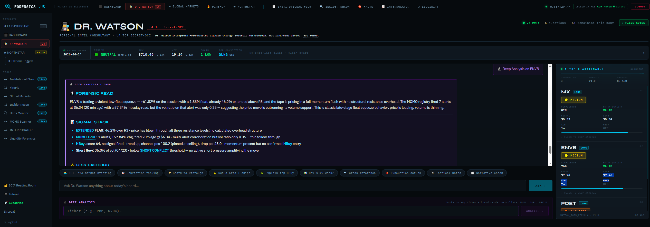Select the DR. WATSON L4 tab in top nav
Screen dimensions: 650x227
tap(145, 7)
